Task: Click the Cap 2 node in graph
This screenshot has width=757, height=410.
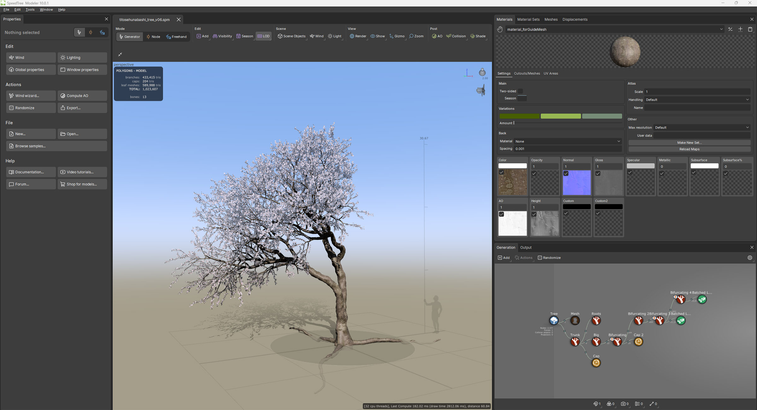Action: click(x=638, y=342)
